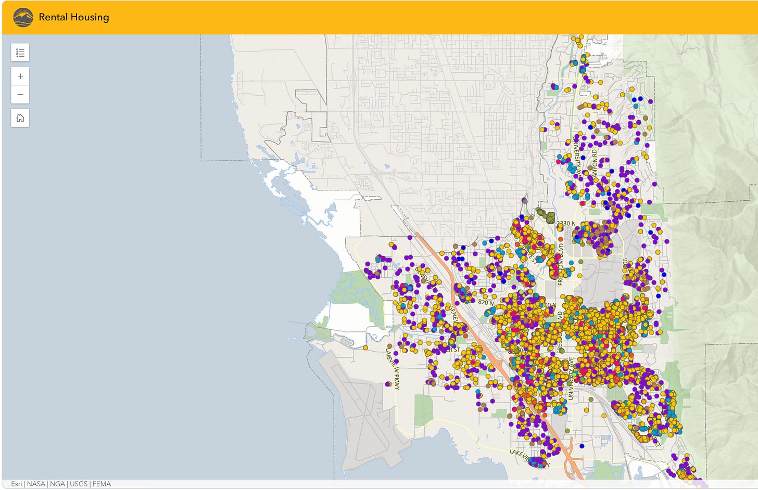758x490 pixels.
Task: Select the purple-yellow dot beside Lakeview Pkwy
Action: (388, 384)
